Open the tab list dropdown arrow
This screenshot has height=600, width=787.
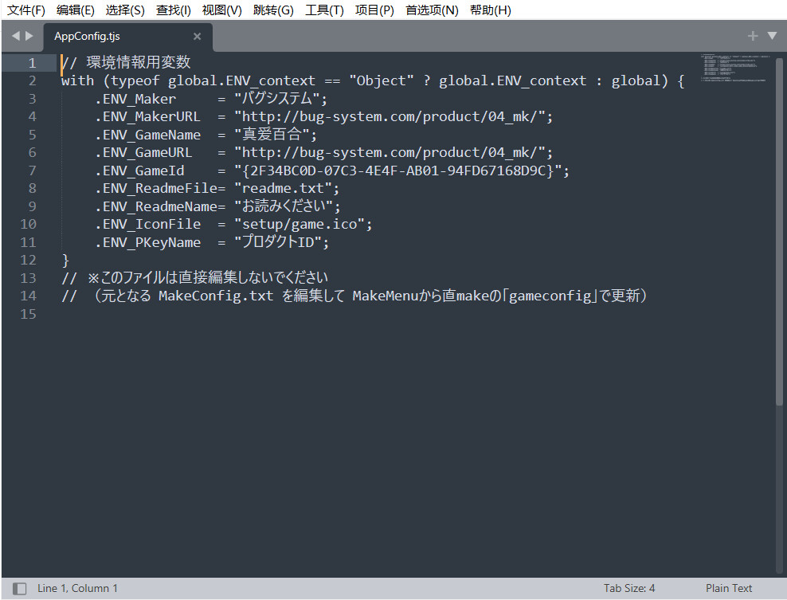coord(772,36)
